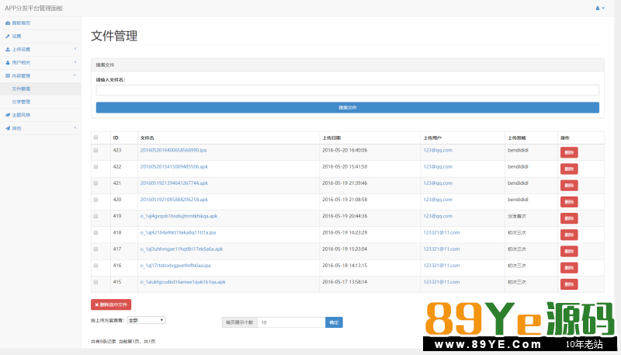Delete file with ID 415

point(569,284)
